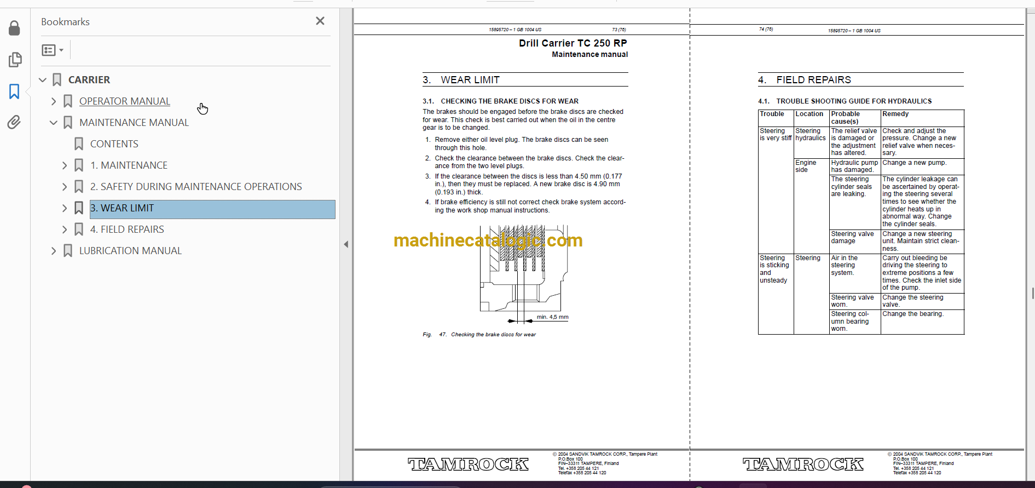Screen dimensions: 1035x488
Task: Click the bookmark icon beside OPERATOR MANUAL
Action: [68, 101]
